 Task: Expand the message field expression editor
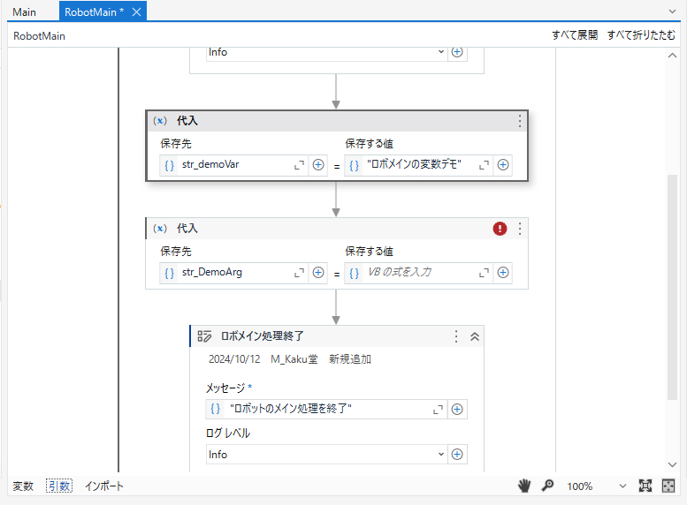439,409
